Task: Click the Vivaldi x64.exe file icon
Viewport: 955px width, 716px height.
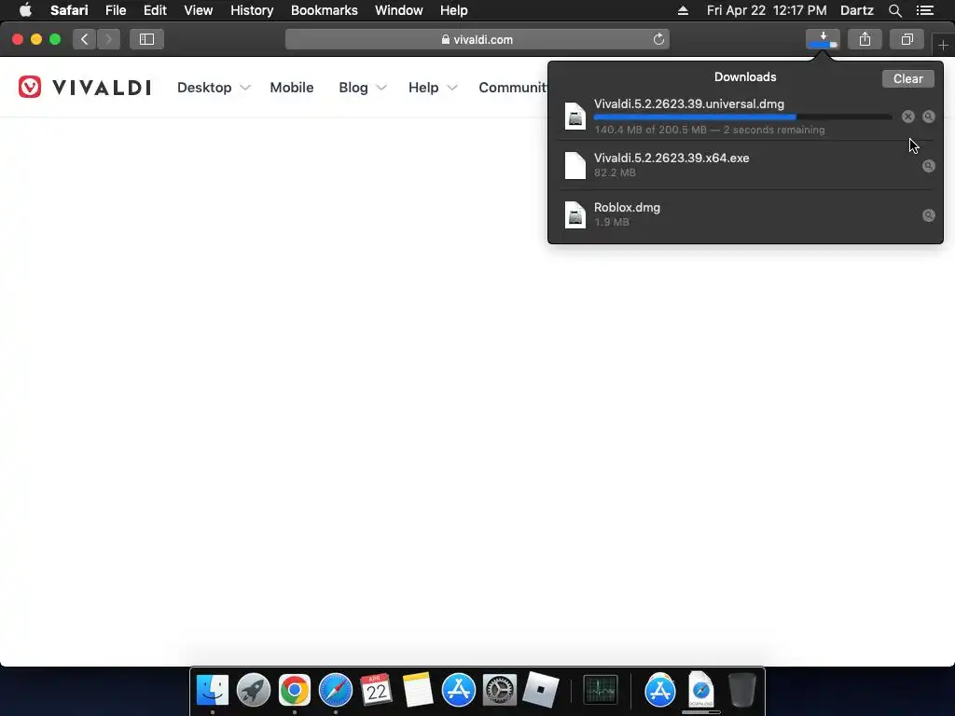Action: tap(574, 166)
